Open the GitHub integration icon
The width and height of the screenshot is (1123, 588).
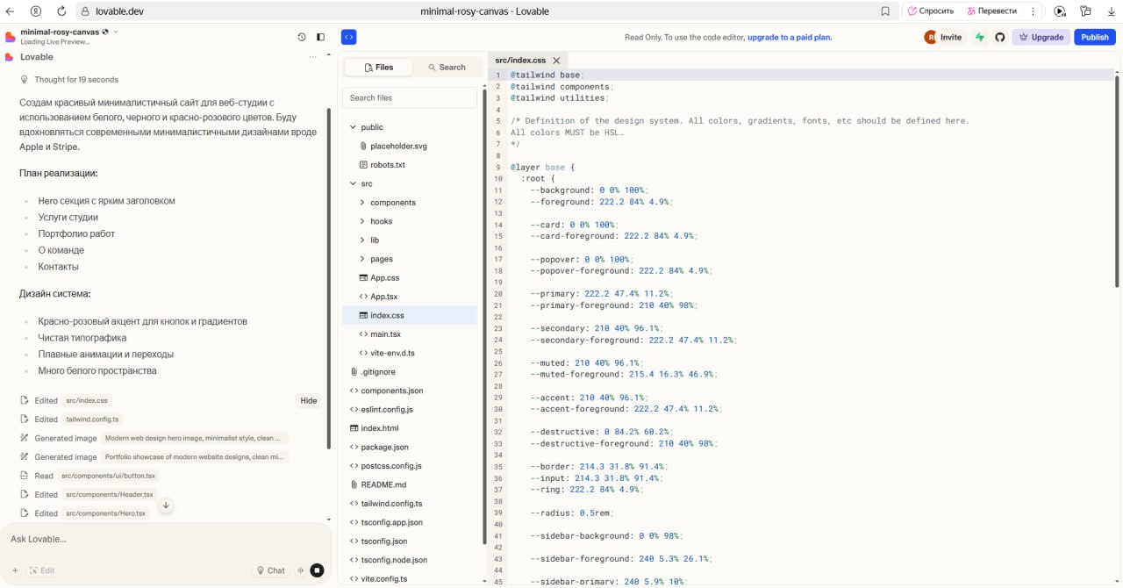coord(999,38)
